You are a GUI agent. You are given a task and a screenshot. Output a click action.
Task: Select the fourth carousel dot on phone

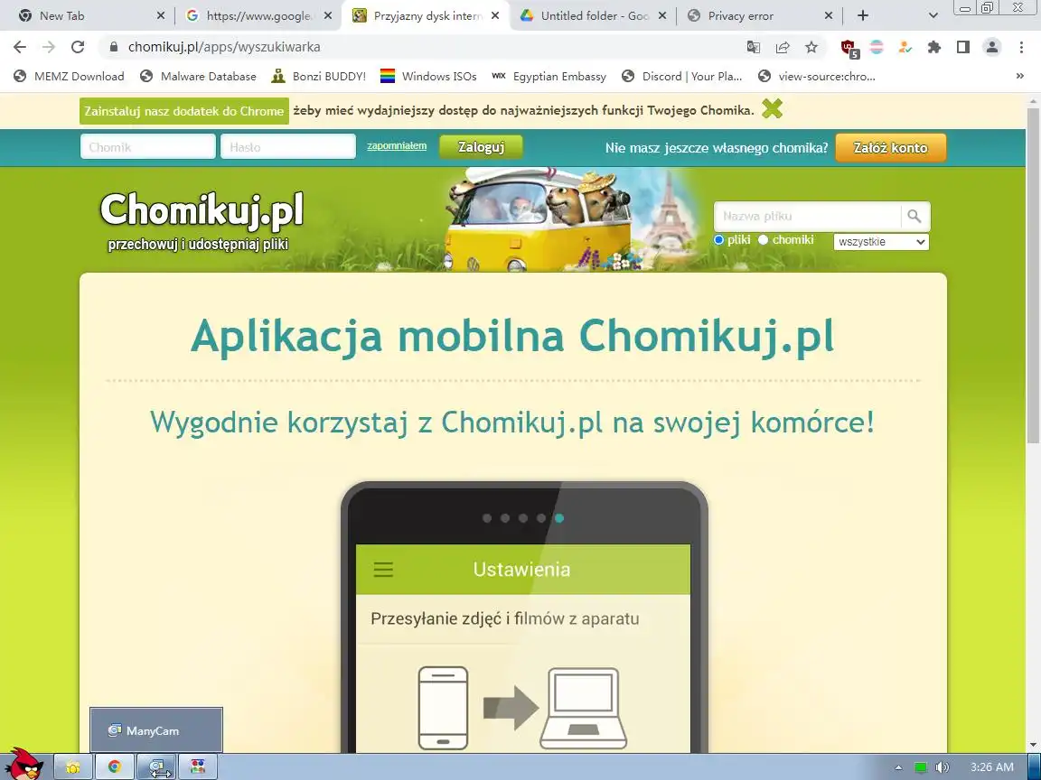pos(541,518)
